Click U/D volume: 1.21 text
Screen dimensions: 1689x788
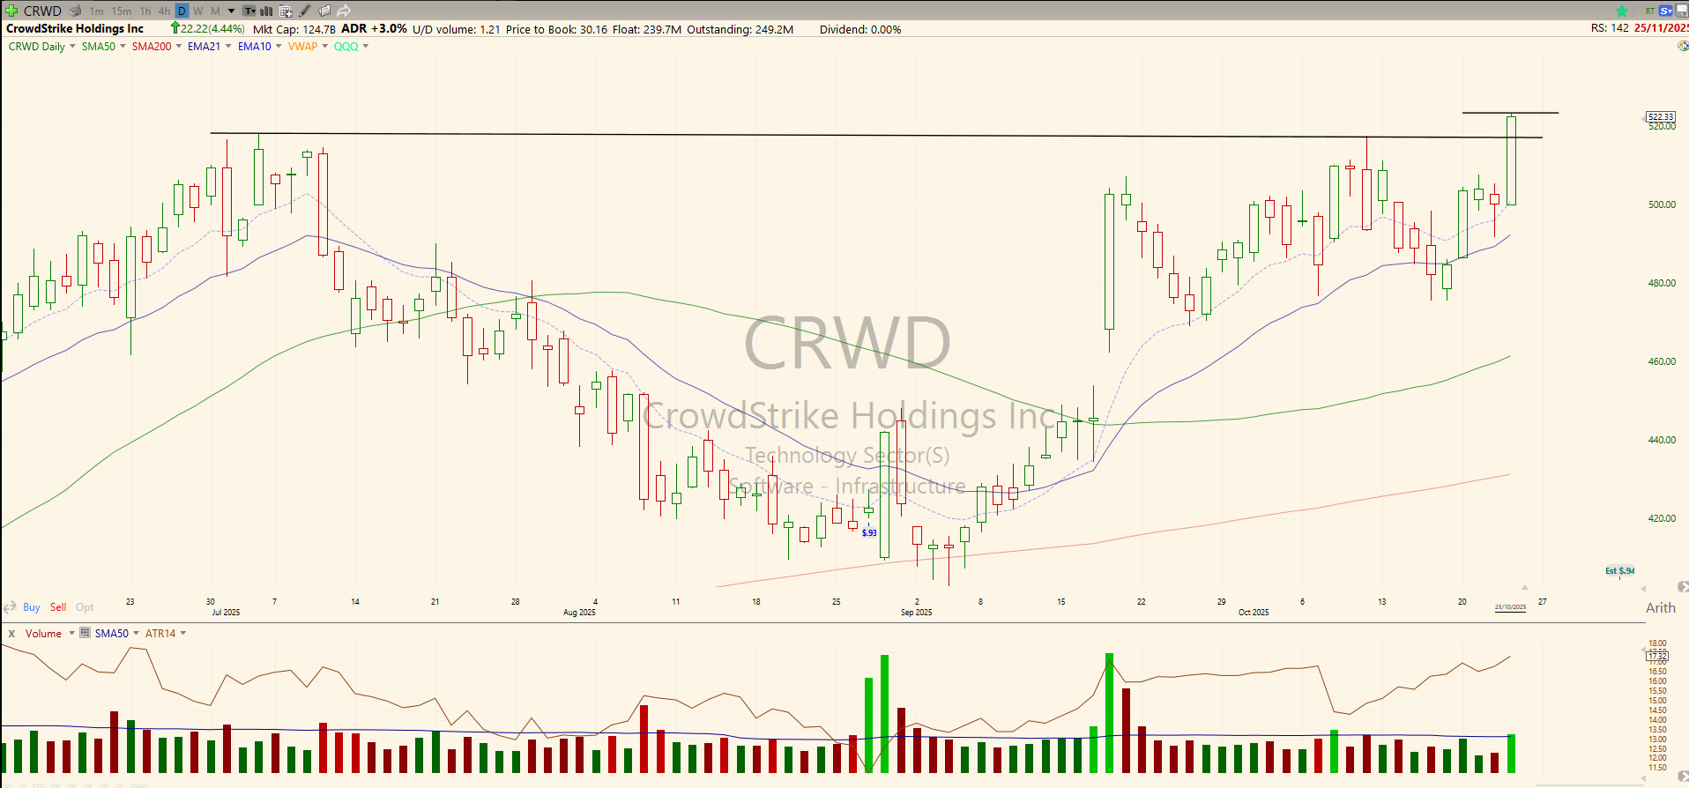[456, 29]
